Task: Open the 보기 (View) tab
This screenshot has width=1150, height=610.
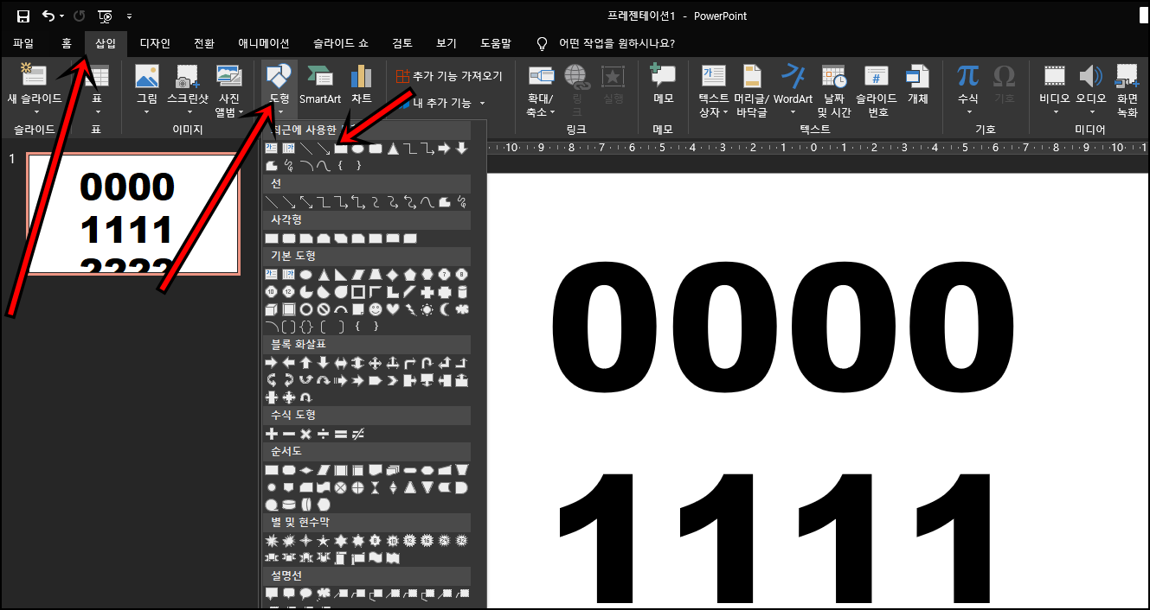Action: [x=447, y=43]
